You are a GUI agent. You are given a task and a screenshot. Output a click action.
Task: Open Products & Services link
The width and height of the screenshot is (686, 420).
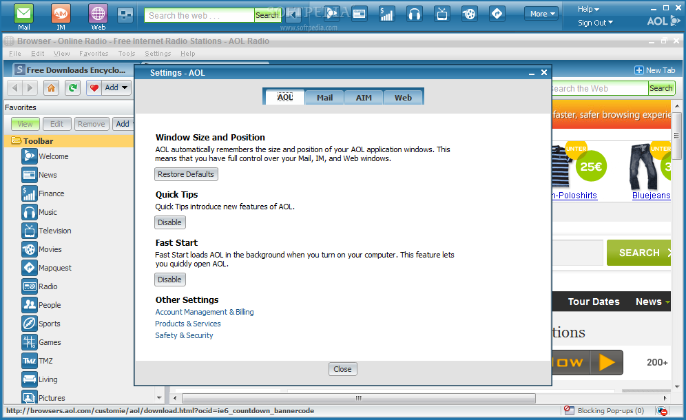click(188, 324)
